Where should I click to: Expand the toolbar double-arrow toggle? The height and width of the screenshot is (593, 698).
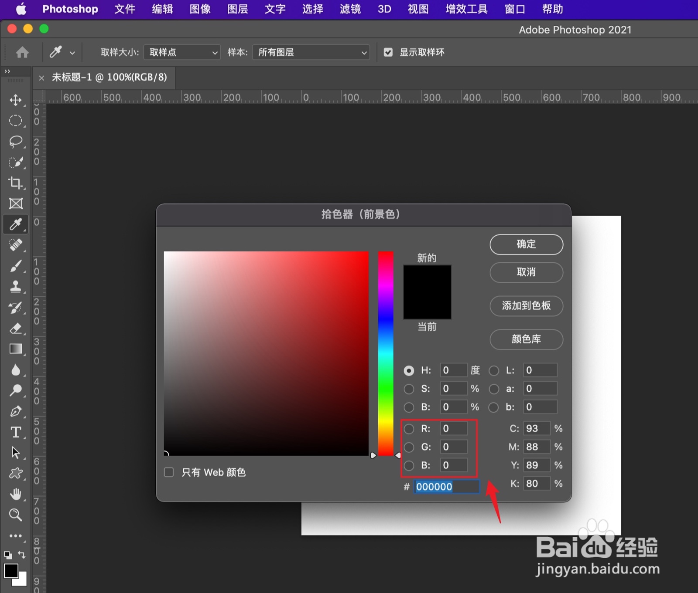7,71
